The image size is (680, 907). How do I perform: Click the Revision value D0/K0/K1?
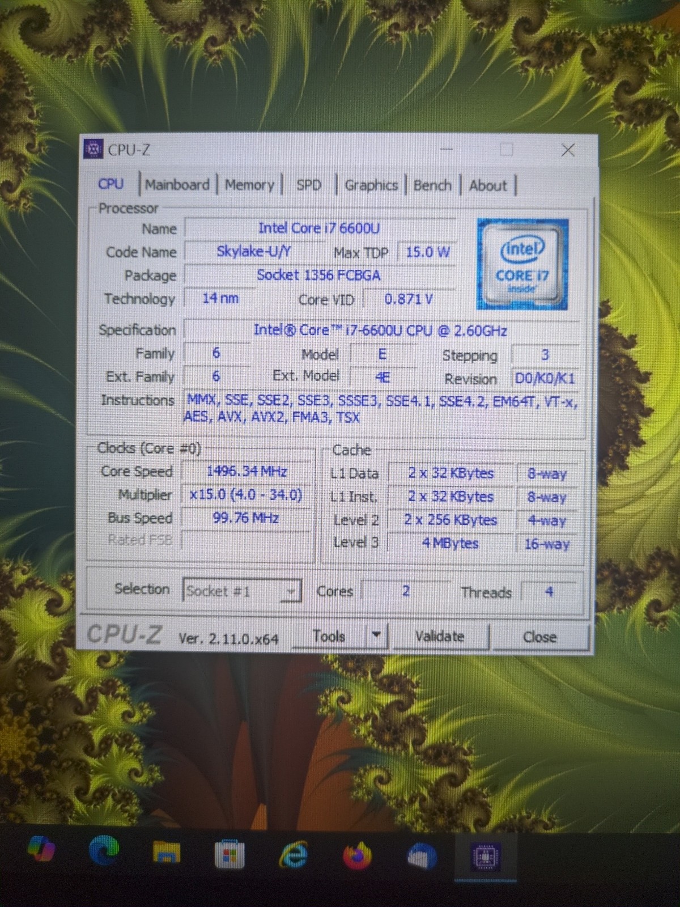(x=545, y=378)
